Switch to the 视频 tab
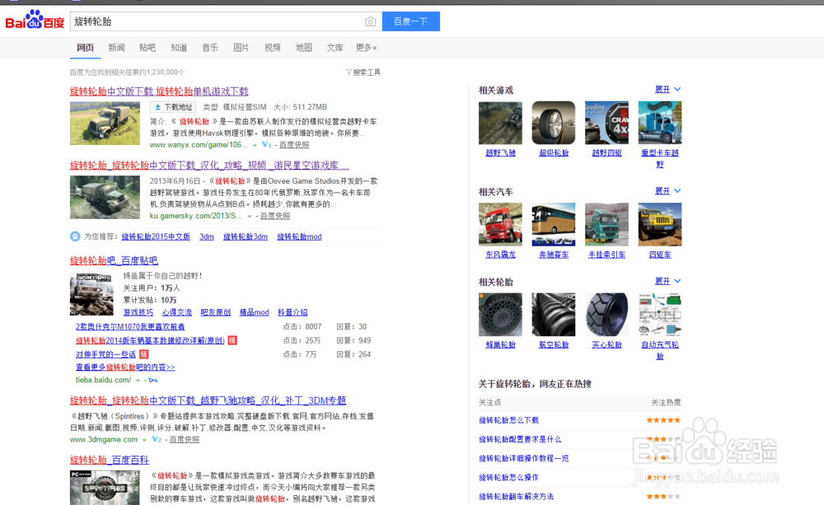Viewport: 824px width, 505px height. tap(273, 48)
